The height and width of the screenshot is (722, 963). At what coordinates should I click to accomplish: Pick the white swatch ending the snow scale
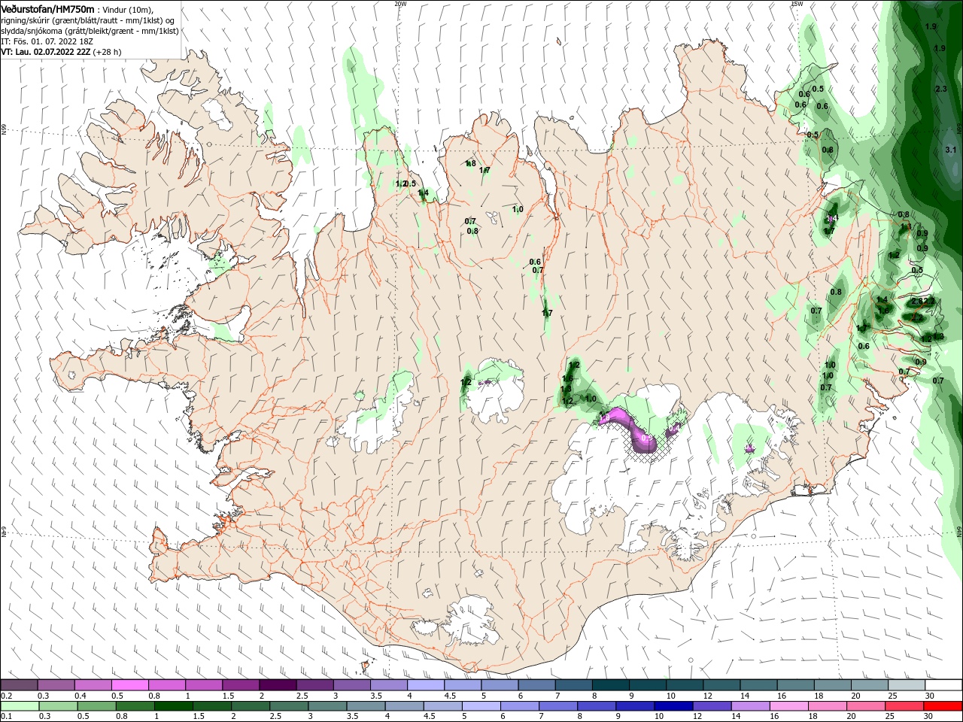943,685
